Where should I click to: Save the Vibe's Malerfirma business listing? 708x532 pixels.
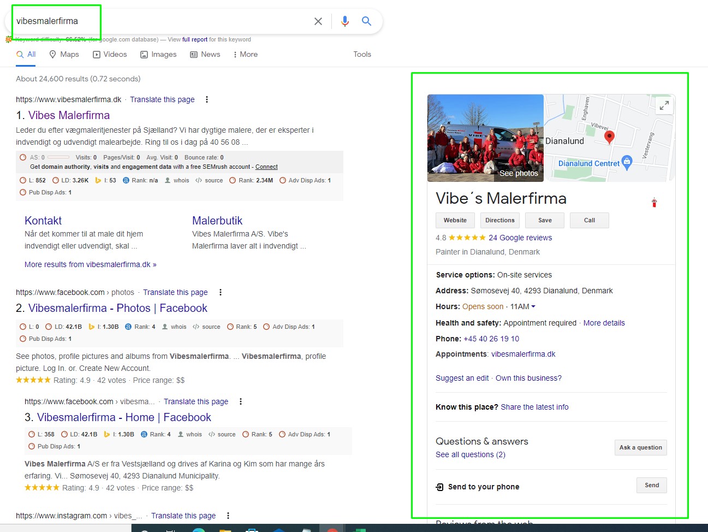[545, 220]
